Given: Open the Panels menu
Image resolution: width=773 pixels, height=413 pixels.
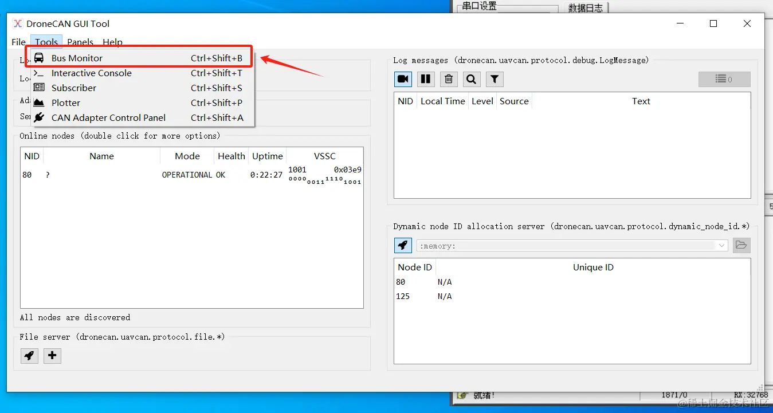Looking at the screenshot, I should [x=80, y=42].
